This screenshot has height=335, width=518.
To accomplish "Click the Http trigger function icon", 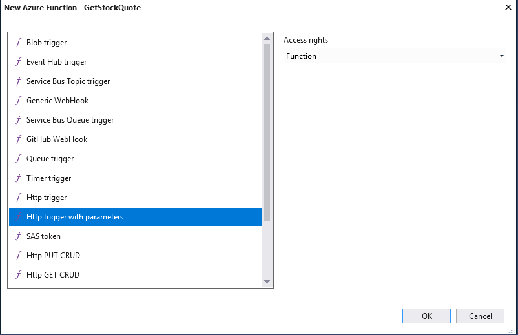I will click(x=19, y=198).
